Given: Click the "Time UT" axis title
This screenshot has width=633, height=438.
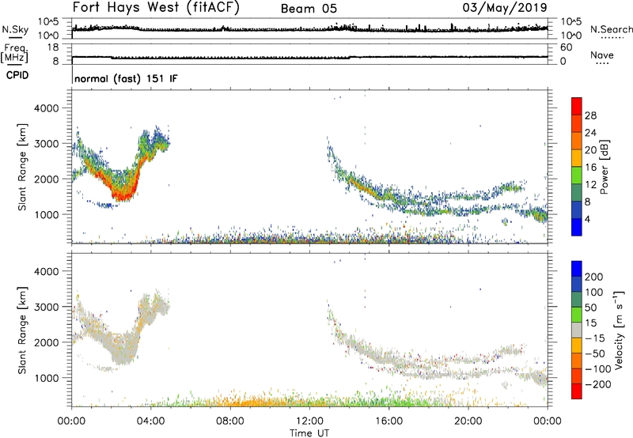Looking at the screenshot, I should click(309, 432).
